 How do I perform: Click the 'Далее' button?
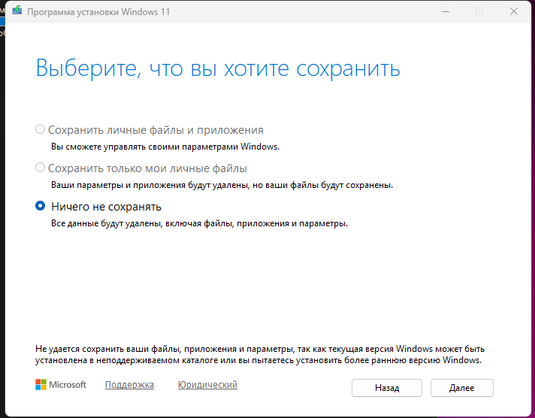point(461,388)
